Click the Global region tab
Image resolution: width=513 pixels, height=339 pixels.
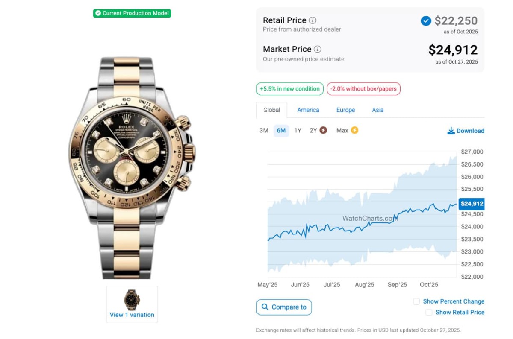pos(271,110)
